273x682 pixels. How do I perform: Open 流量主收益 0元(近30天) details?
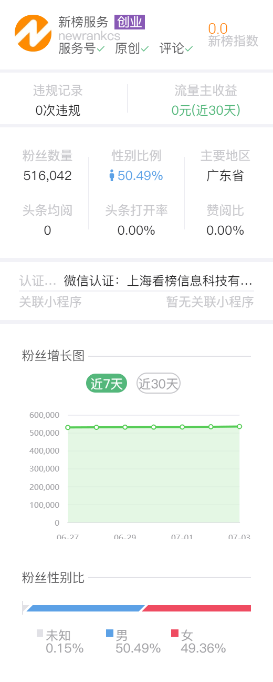(x=206, y=111)
